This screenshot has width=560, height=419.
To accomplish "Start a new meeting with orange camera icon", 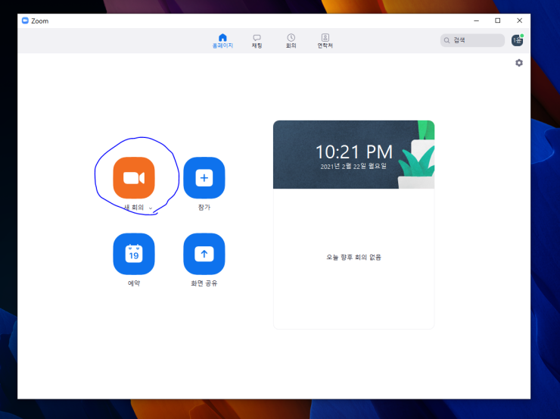I will (x=134, y=178).
